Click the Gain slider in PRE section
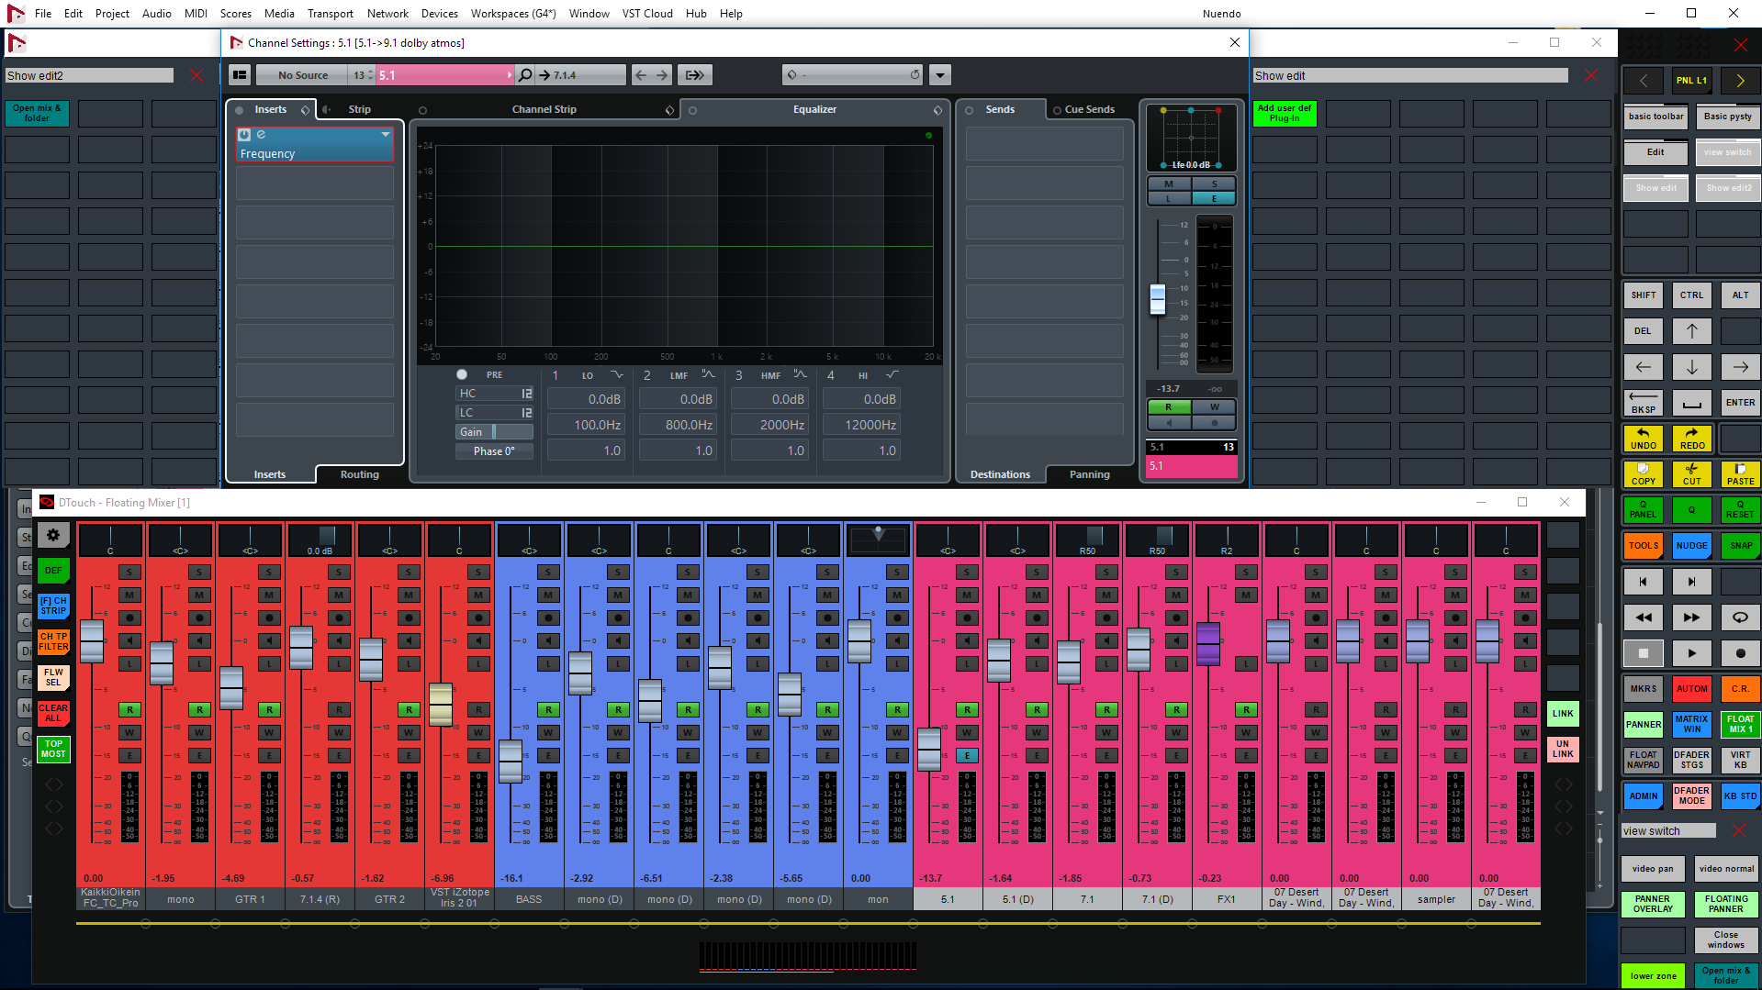Image resolution: width=1762 pixels, height=990 pixels. click(x=494, y=432)
